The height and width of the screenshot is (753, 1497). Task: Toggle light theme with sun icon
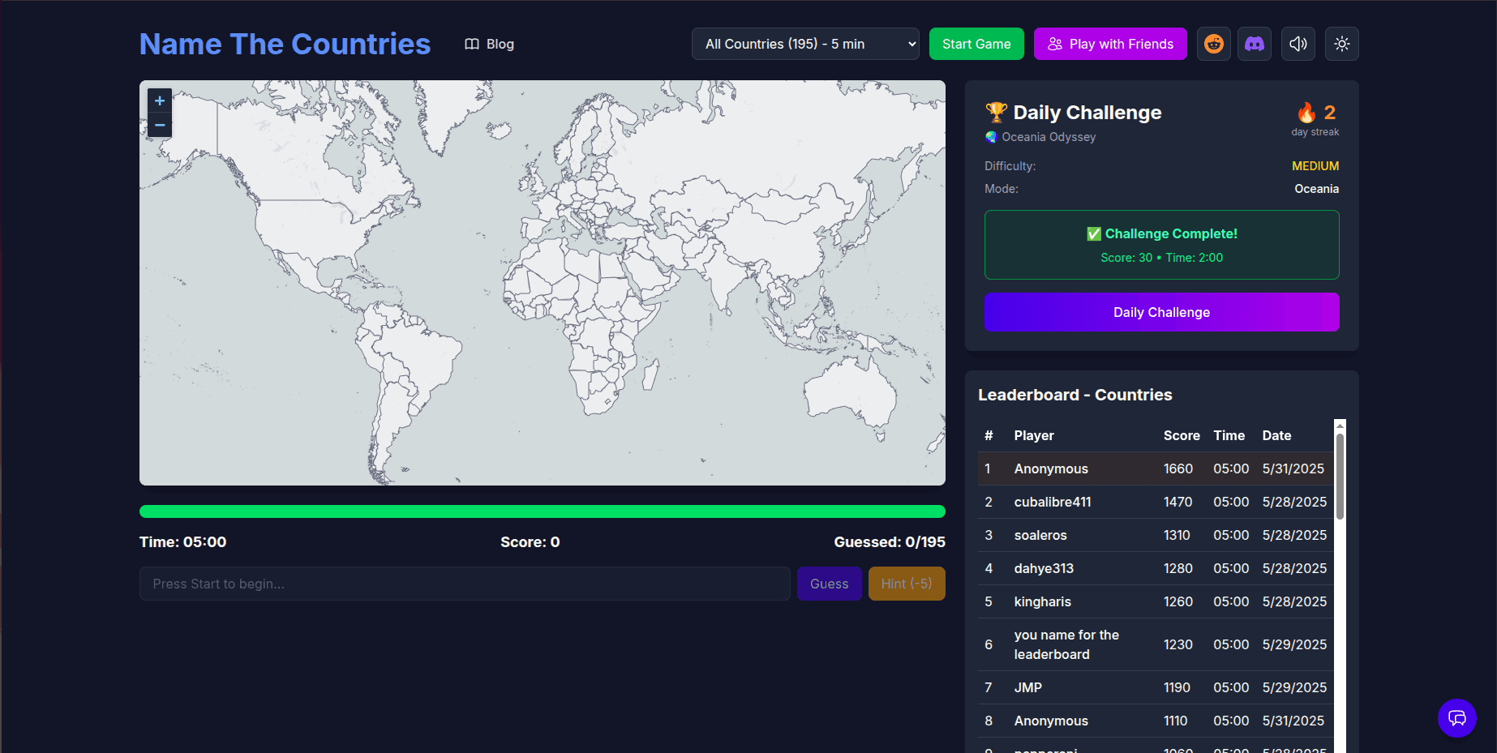tap(1341, 44)
